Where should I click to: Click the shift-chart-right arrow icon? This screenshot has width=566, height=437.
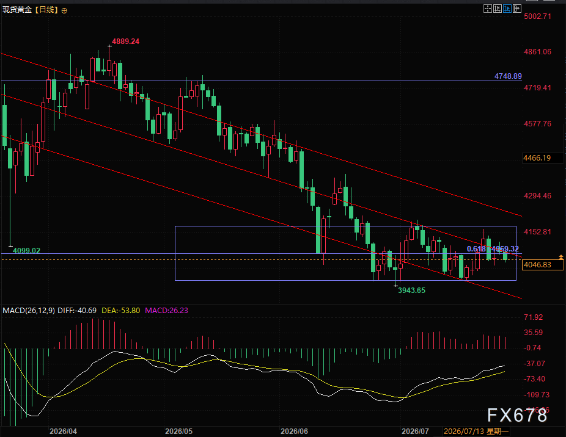point(517,9)
